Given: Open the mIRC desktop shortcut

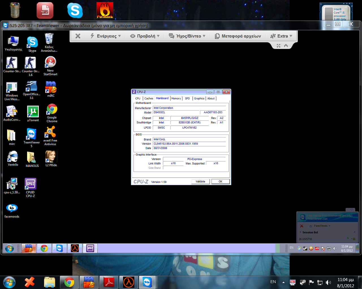Looking at the screenshot, I should pos(51,89).
